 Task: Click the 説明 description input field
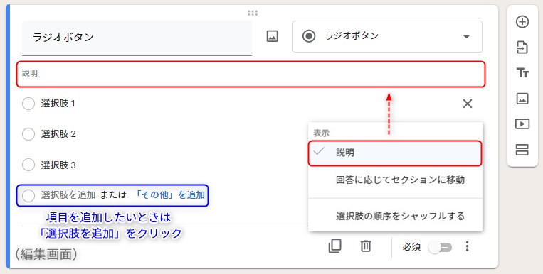(x=252, y=74)
